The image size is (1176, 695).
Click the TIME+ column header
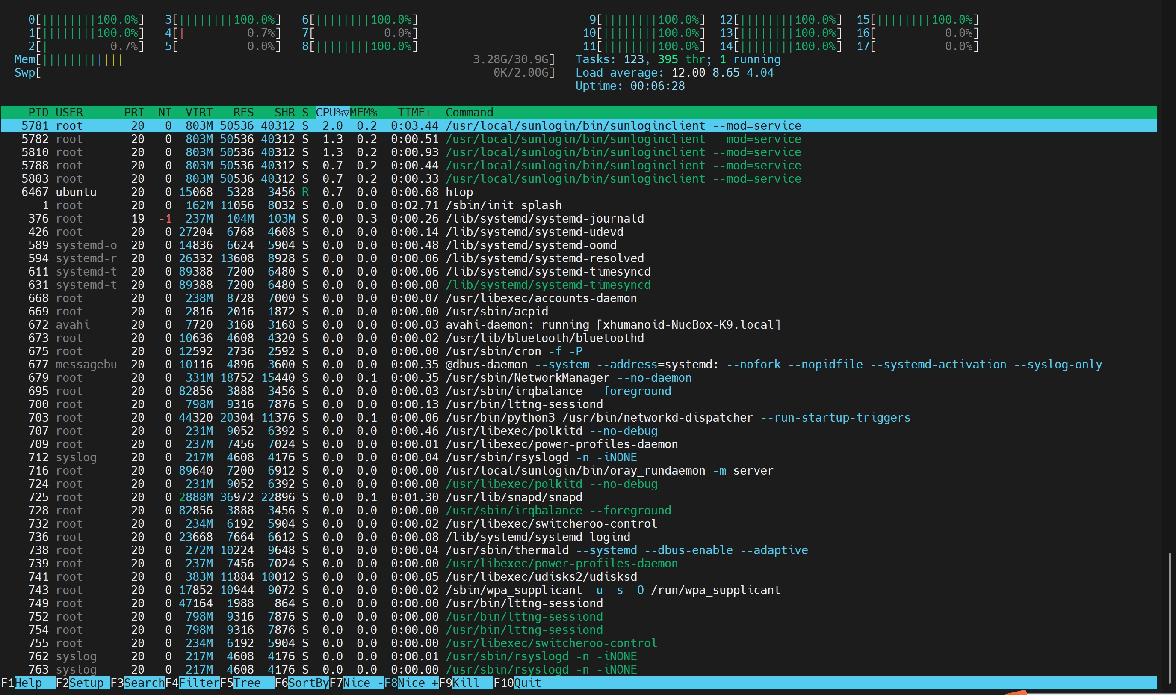[x=414, y=113]
